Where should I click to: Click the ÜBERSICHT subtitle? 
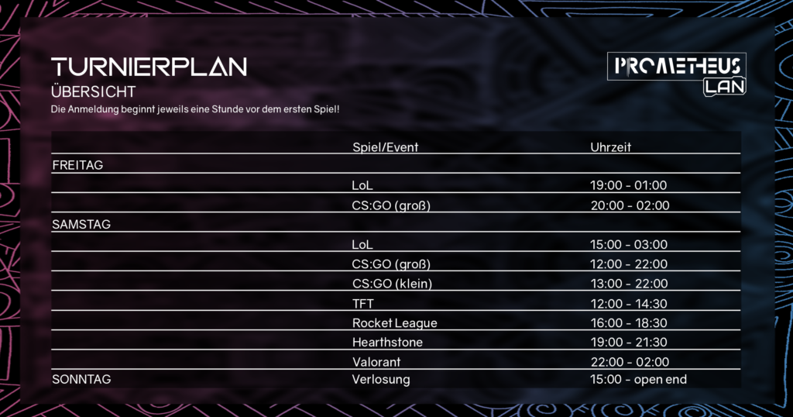pos(94,91)
